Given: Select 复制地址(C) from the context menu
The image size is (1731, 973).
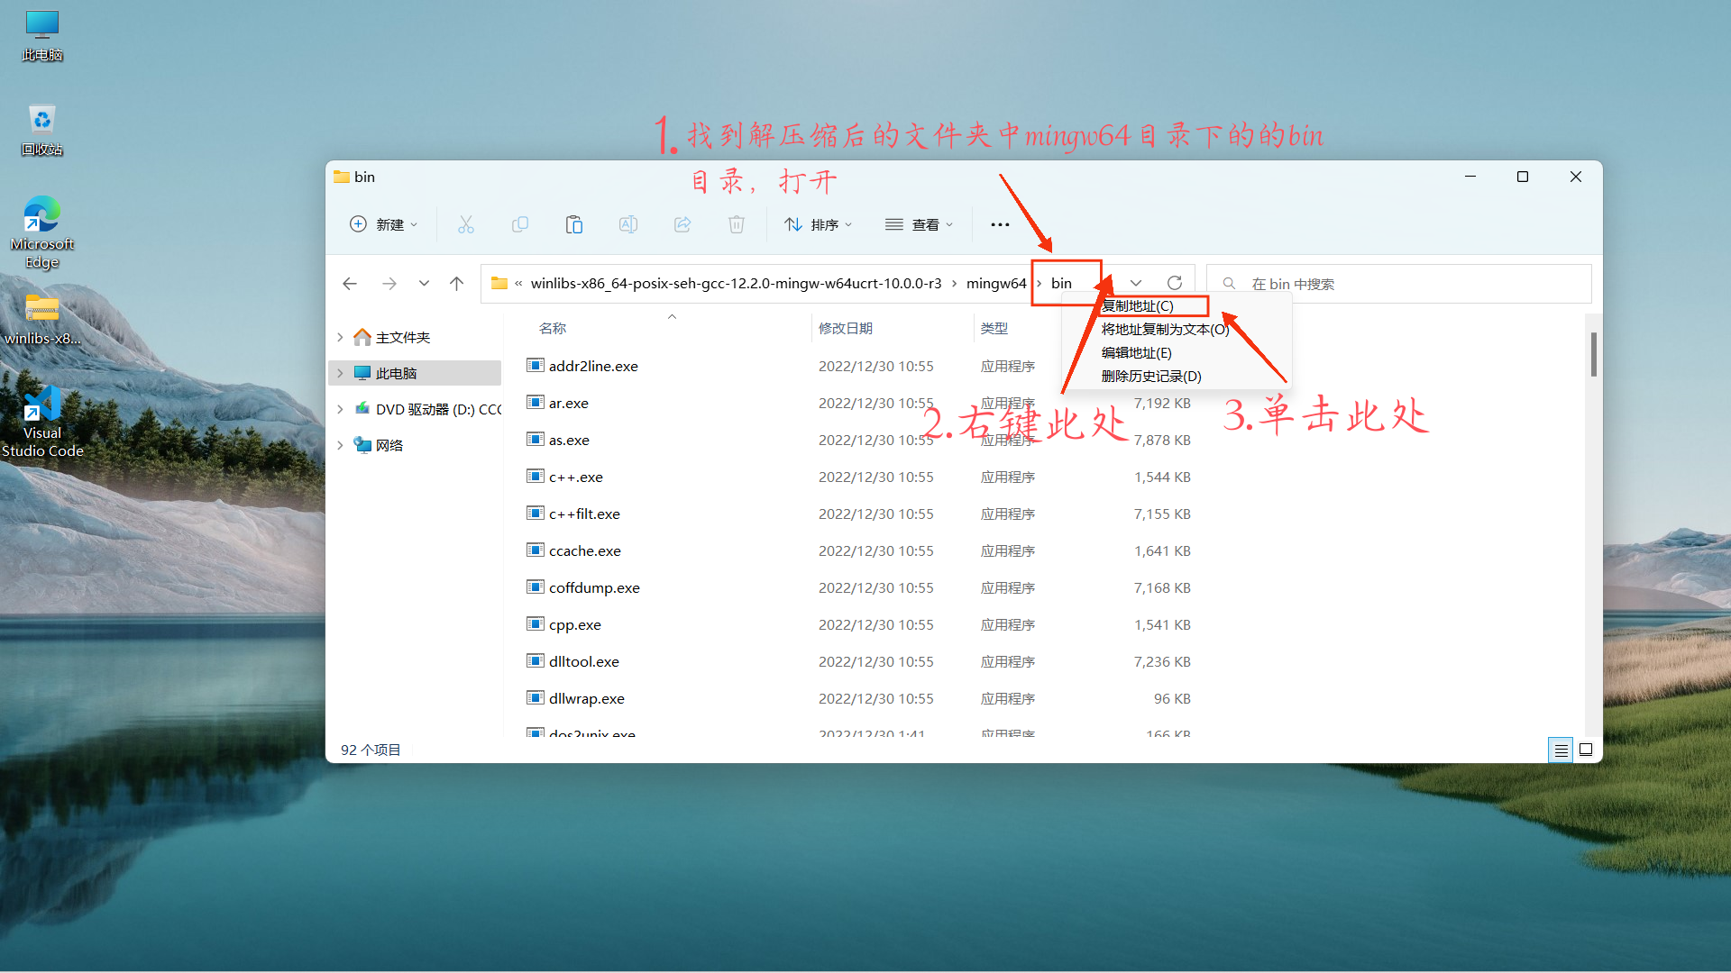Looking at the screenshot, I should coord(1136,305).
